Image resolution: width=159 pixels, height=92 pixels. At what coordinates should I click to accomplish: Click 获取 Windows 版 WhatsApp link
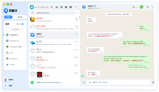click(49, 83)
